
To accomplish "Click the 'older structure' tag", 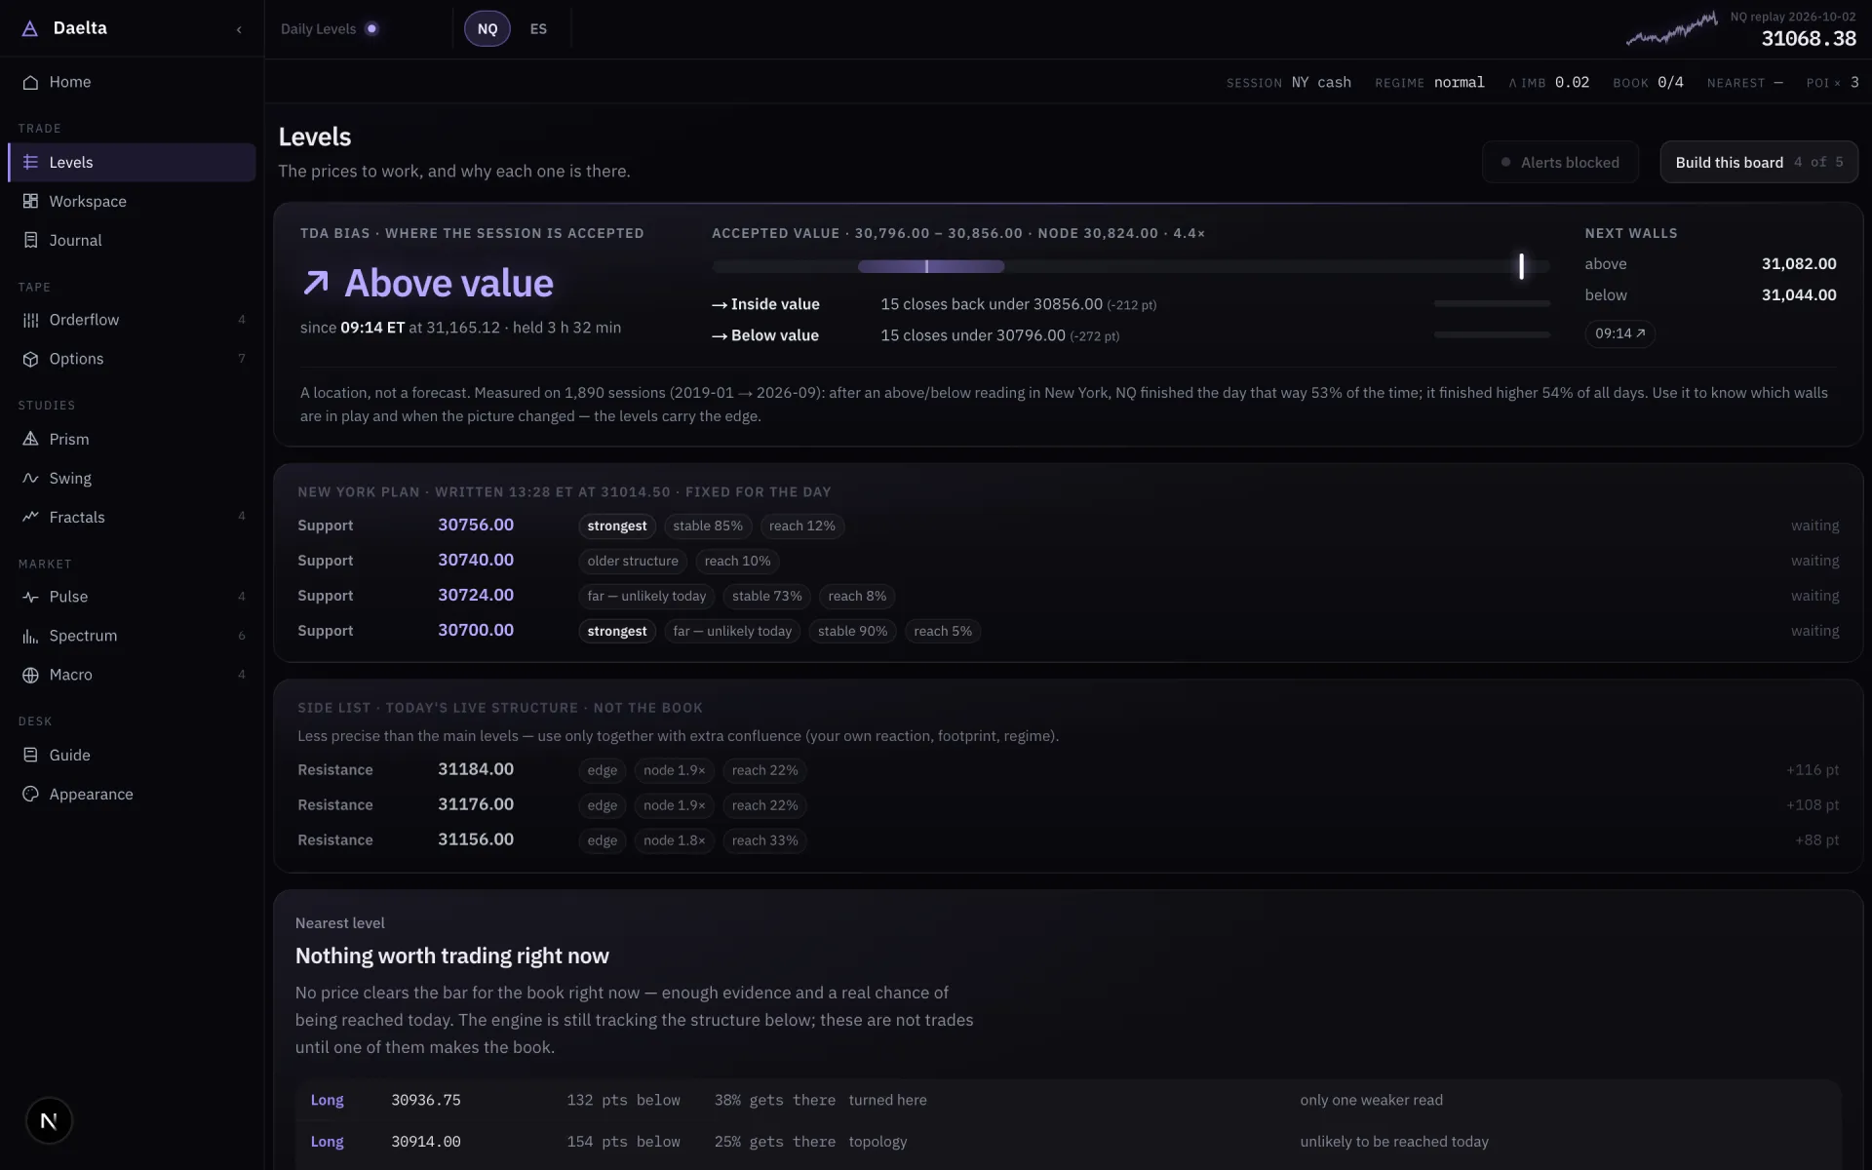I will tap(633, 562).
